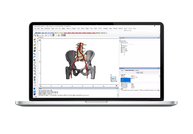Open the Help menu

(x=135, y=28)
